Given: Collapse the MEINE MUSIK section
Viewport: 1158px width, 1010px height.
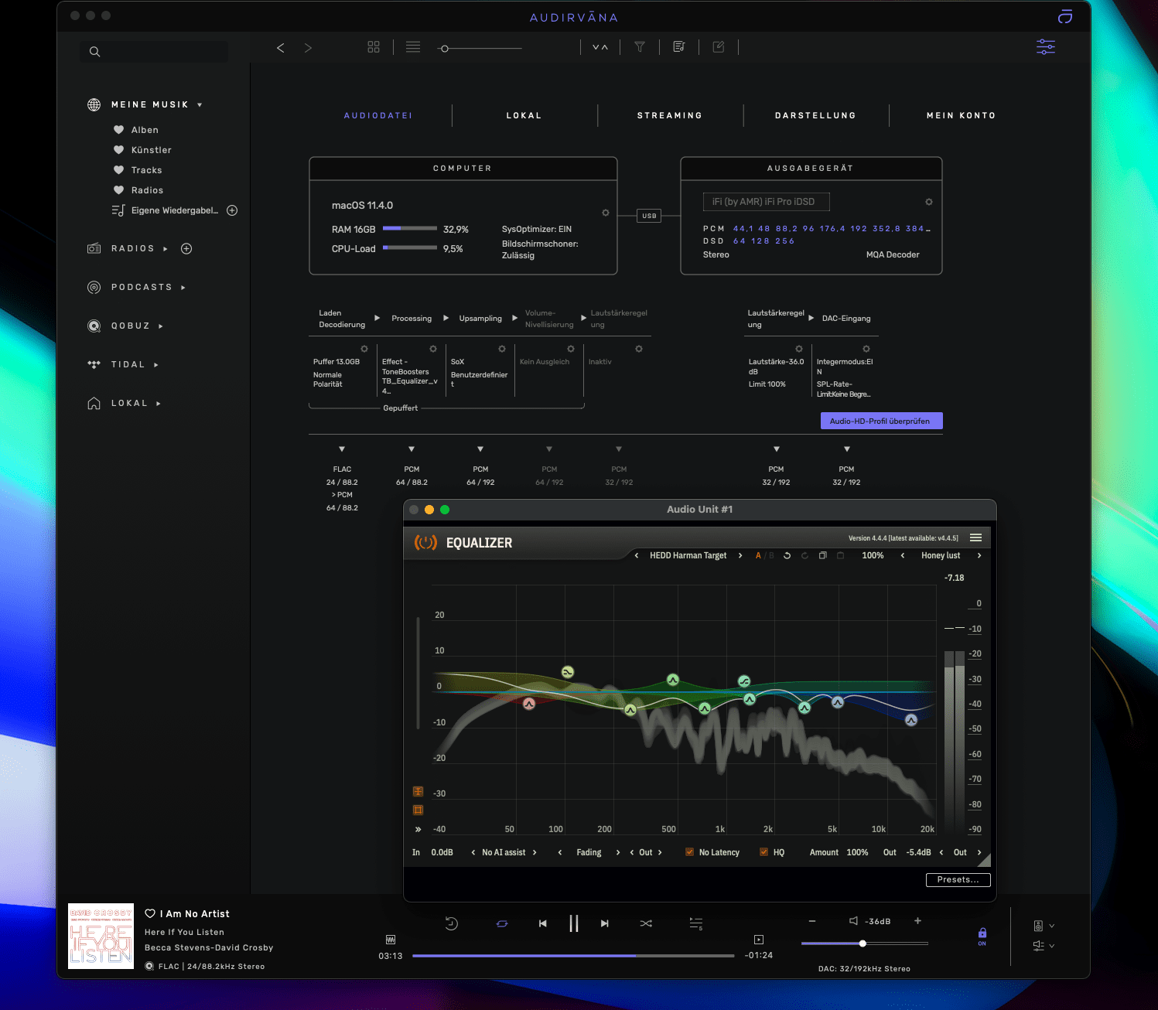Looking at the screenshot, I should click(x=200, y=105).
